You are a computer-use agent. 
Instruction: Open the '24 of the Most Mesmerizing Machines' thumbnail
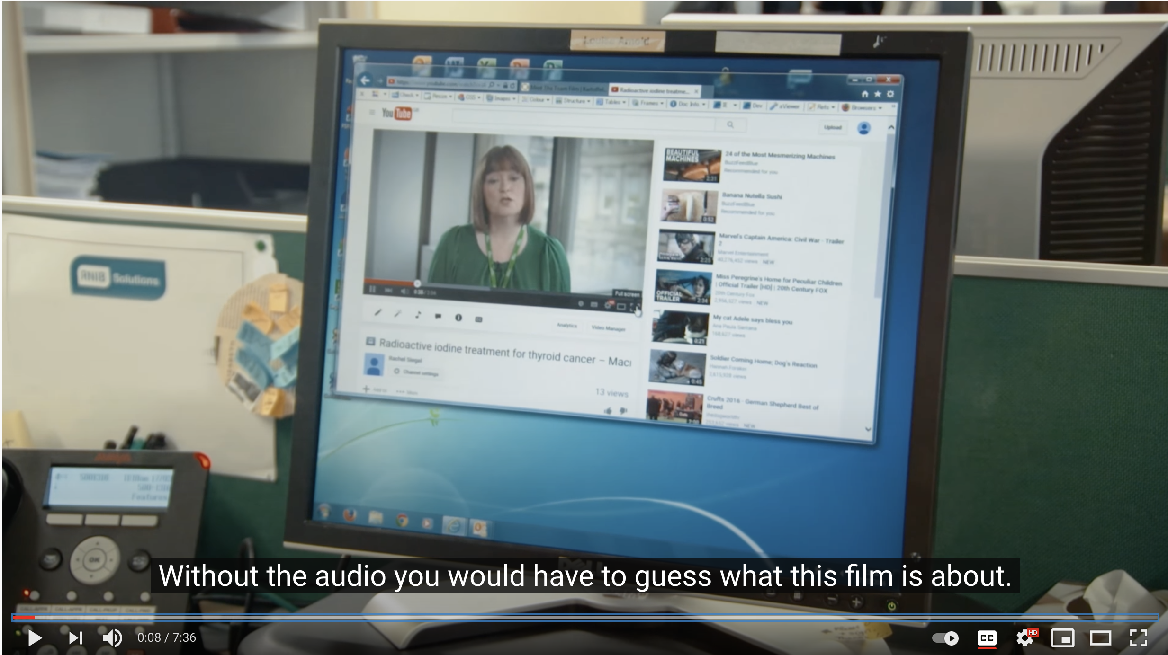coord(692,166)
